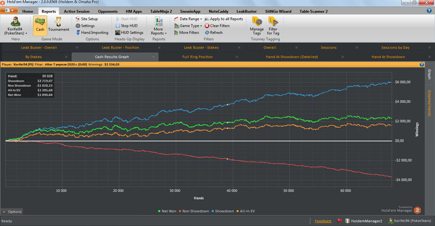Click the Feedback link in status bar
Screen dimensions: 435x226
(x=323, y=221)
